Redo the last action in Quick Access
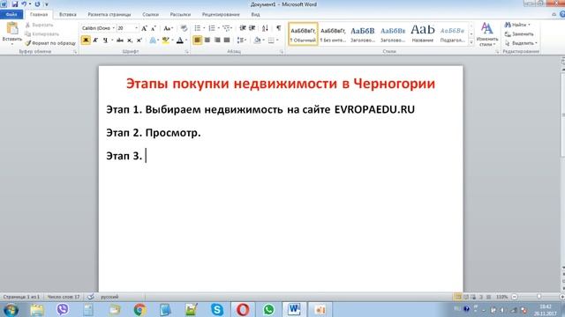 (37, 4)
